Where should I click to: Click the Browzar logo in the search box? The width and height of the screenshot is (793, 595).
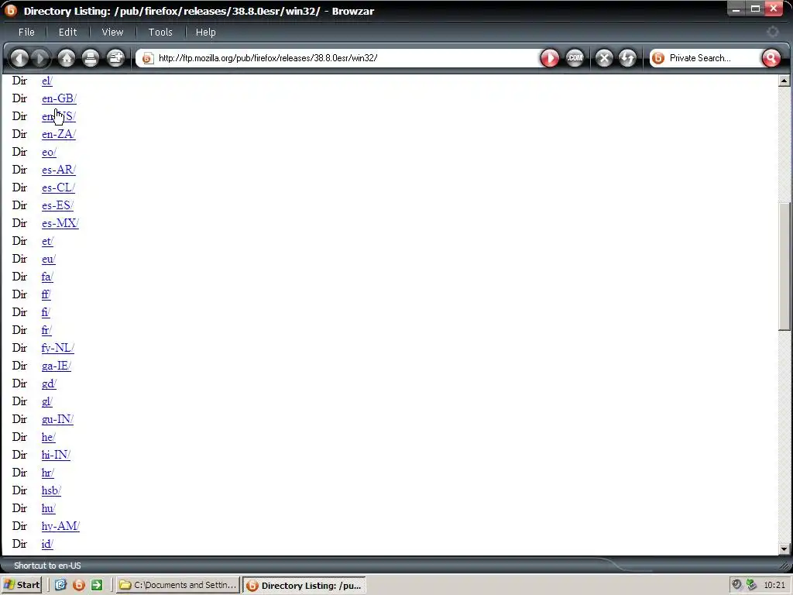(x=658, y=58)
